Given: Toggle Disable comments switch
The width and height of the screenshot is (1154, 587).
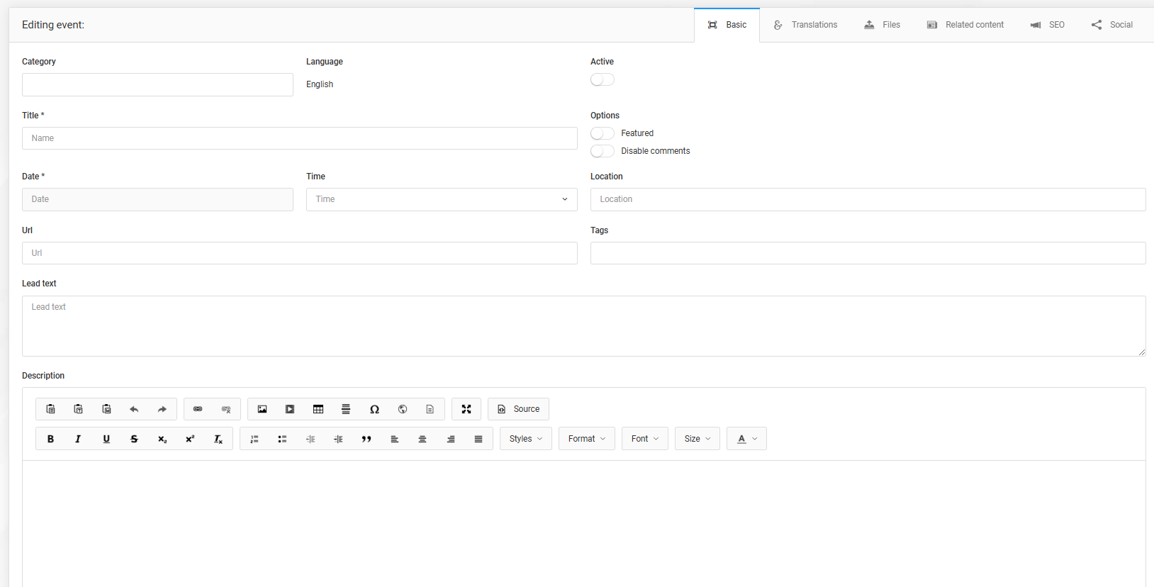Looking at the screenshot, I should (603, 151).
